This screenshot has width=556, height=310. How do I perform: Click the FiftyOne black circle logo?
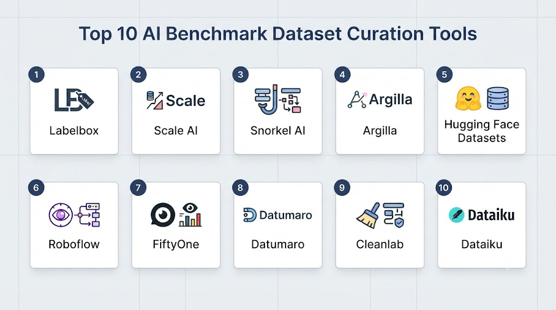[163, 215]
